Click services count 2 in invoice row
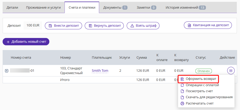This screenshot has width=240, height=110. click(x=120, y=71)
